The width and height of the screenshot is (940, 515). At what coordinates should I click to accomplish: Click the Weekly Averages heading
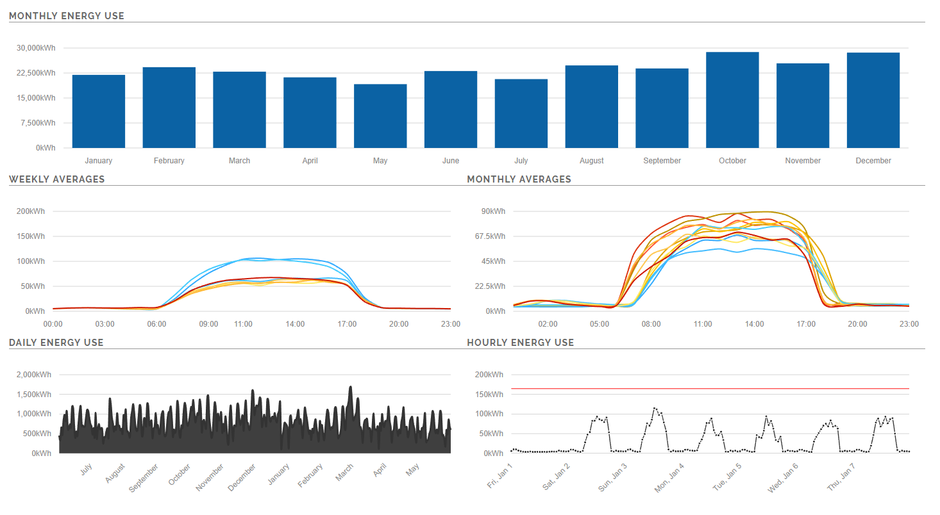pos(56,179)
